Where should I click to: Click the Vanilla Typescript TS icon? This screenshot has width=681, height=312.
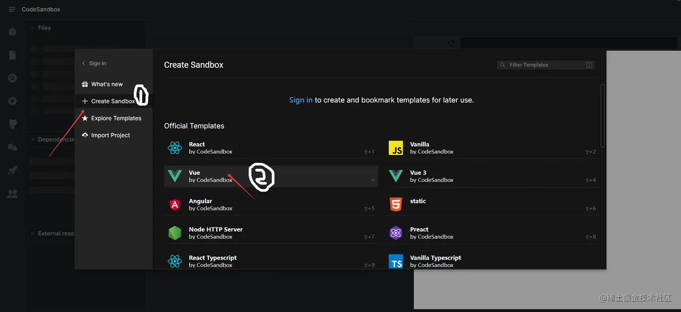click(395, 261)
